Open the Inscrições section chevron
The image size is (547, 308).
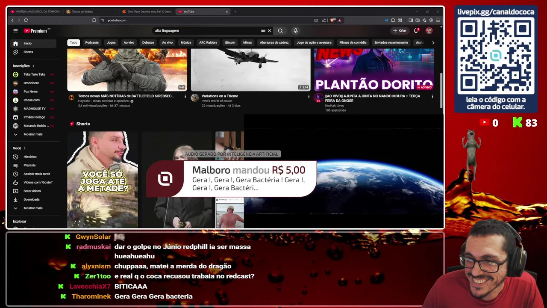33,66
